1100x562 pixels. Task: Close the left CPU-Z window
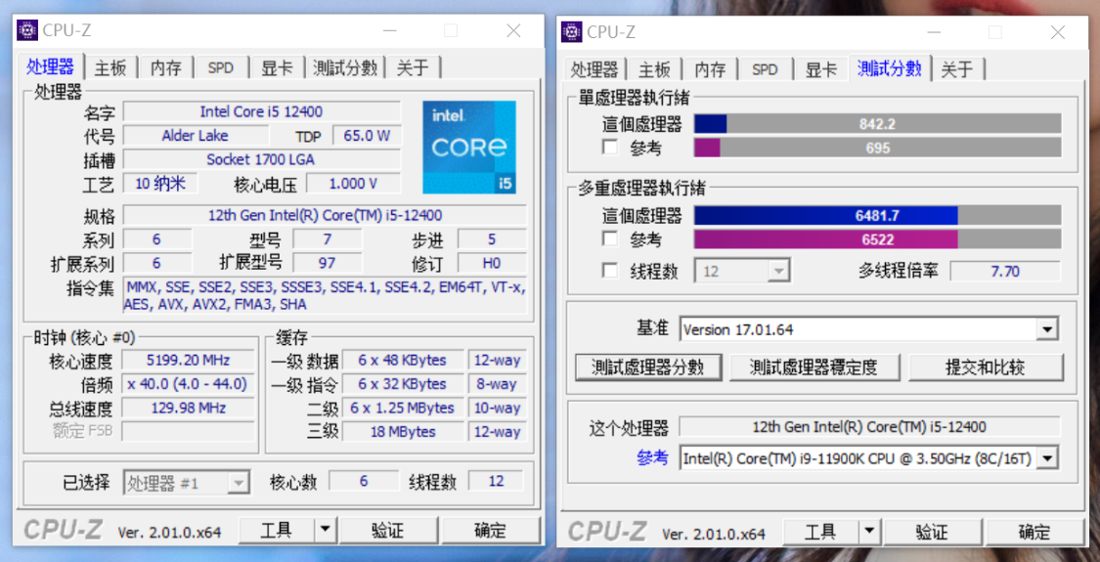[x=513, y=30]
